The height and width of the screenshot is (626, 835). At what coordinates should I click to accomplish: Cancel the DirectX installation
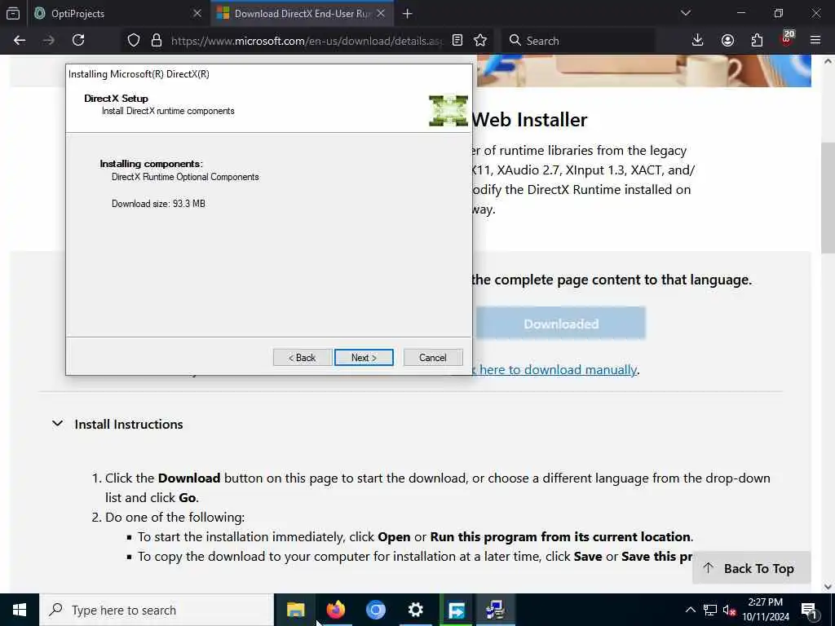(x=433, y=358)
